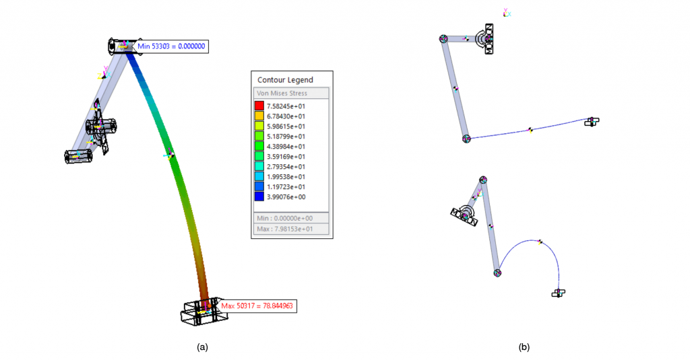Click the cyan 2.79354e+01 legend swatch
Viewport: 690px width, 360px height.
click(259, 167)
